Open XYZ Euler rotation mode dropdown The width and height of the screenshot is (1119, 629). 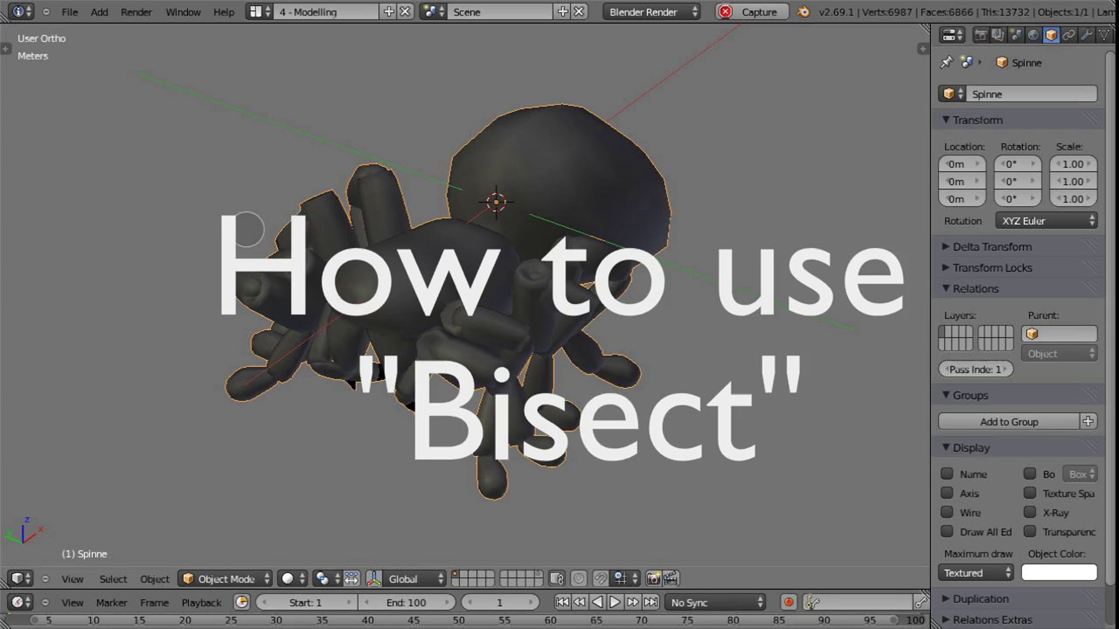1046,221
